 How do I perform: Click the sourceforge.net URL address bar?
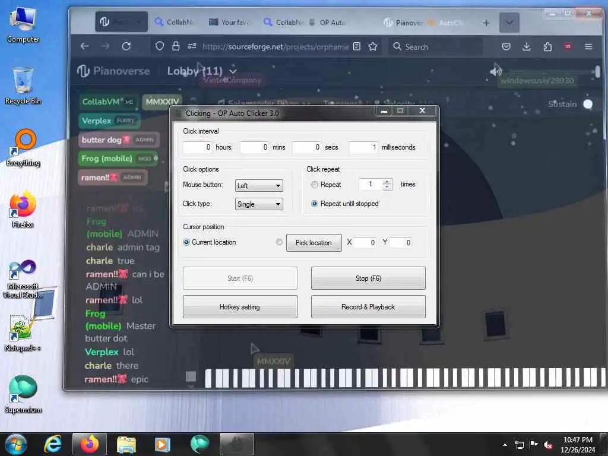(x=274, y=46)
